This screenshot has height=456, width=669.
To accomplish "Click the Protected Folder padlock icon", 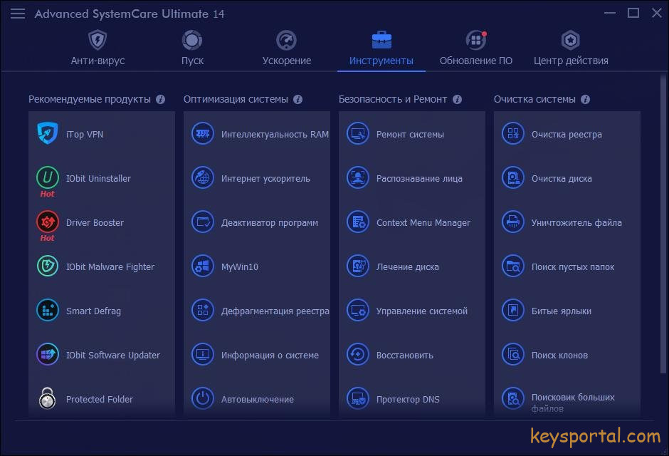I will point(48,399).
